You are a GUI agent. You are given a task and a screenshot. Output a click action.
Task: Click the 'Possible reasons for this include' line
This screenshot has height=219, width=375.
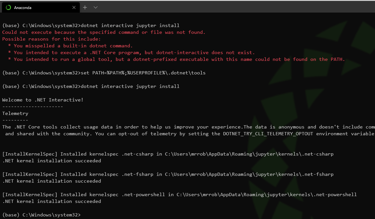tap(52, 39)
